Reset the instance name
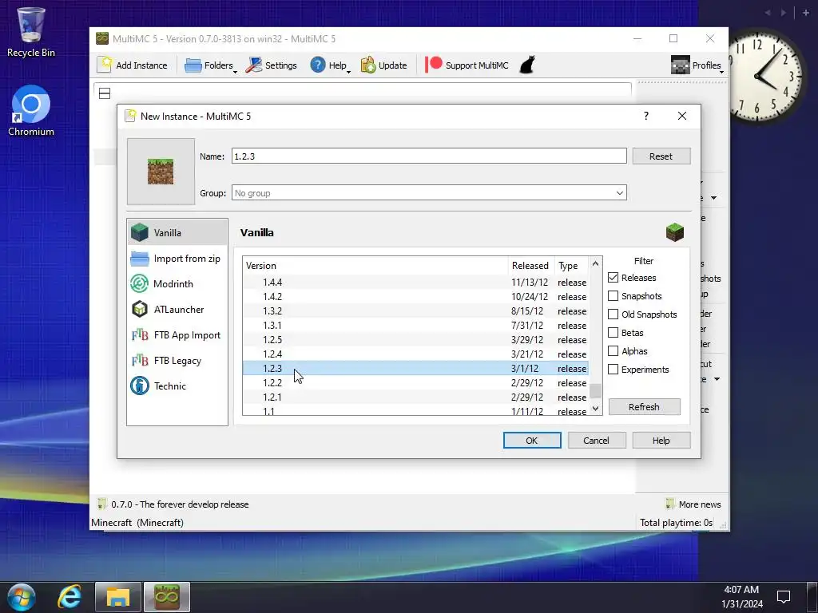This screenshot has height=613, width=818. coord(661,156)
